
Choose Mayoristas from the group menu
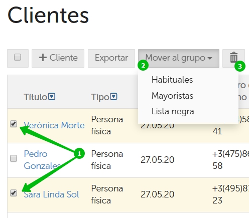point(172,96)
